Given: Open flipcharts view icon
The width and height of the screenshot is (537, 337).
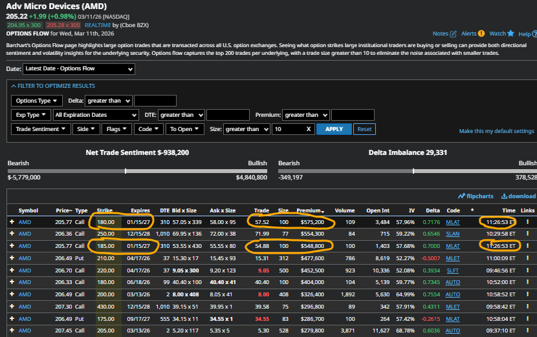Looking at the screenshot, I should [x=461, y=196].
